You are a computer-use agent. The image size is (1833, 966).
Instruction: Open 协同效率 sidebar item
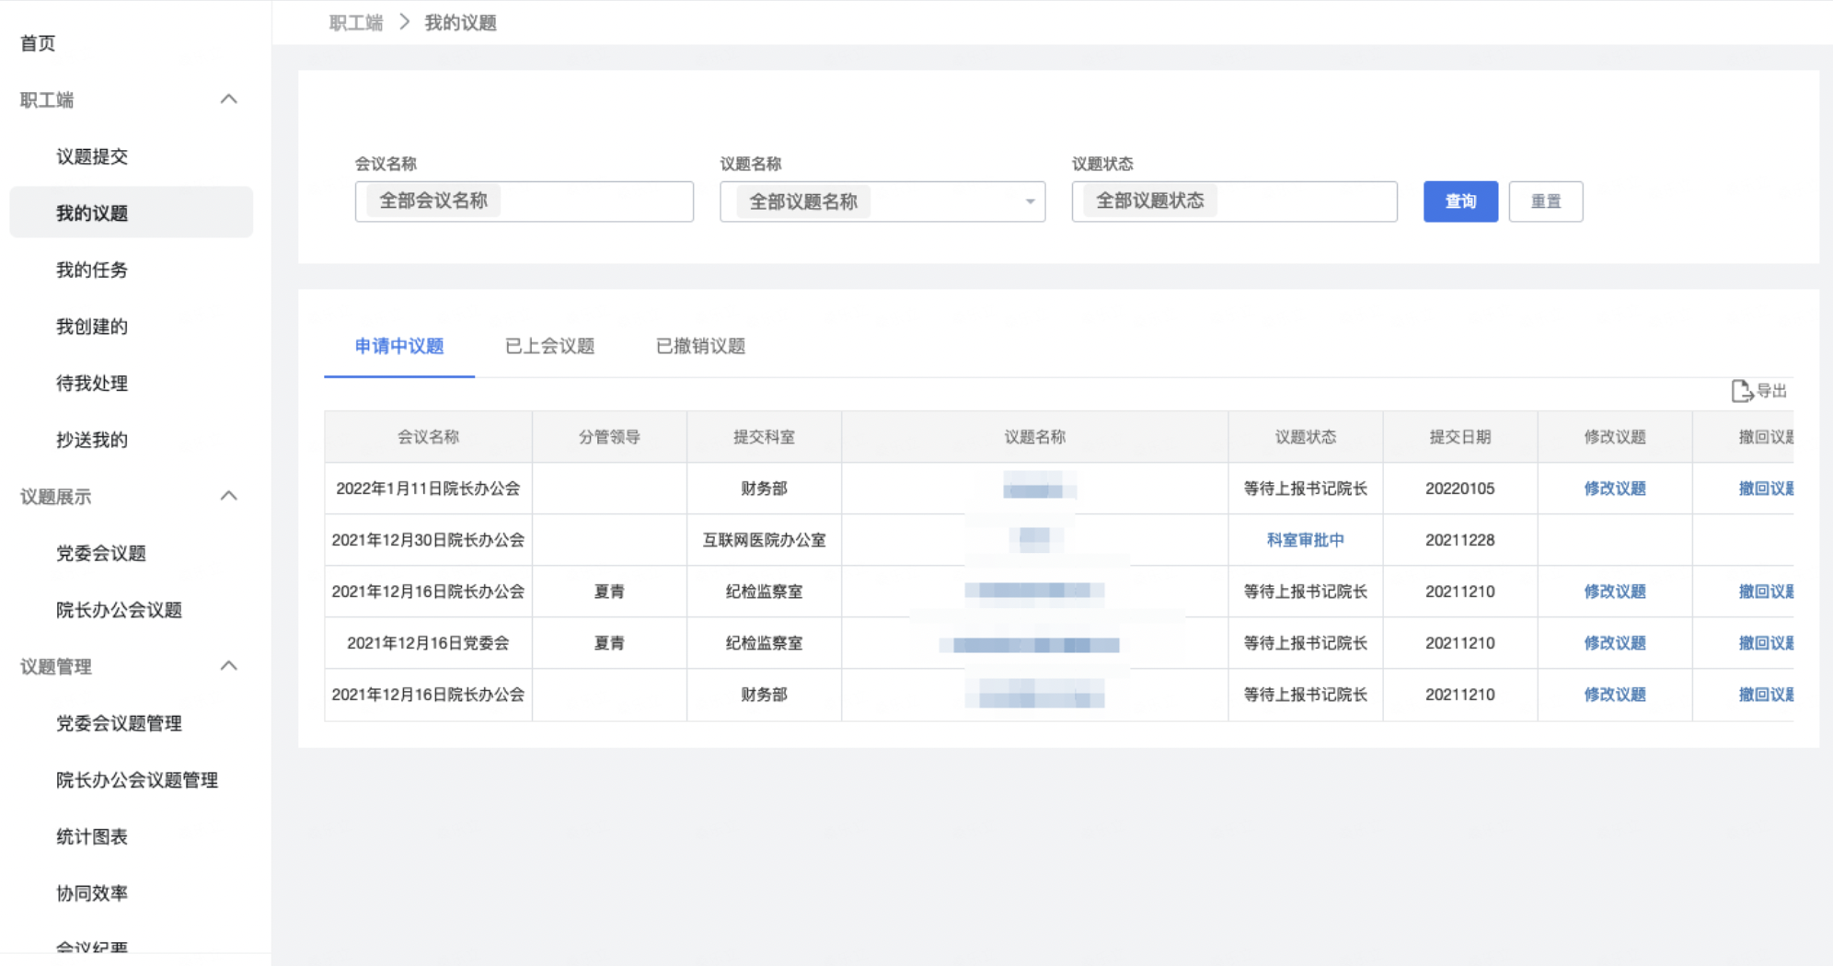(x=92, y=893)
